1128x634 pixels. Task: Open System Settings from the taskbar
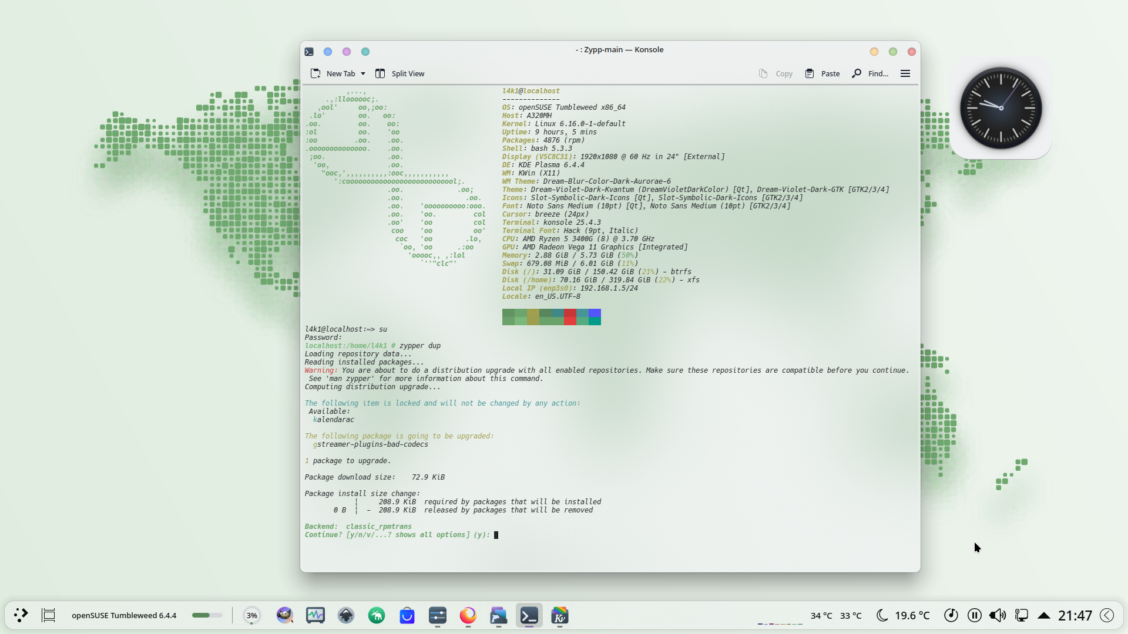pos(438,615)
